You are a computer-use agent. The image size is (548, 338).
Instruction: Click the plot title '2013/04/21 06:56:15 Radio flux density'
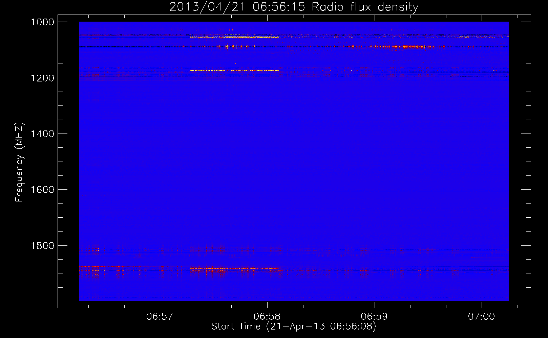pyautogui.click(x=294, y=7)
